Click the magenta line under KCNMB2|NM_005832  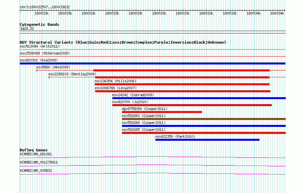(152, 174)
